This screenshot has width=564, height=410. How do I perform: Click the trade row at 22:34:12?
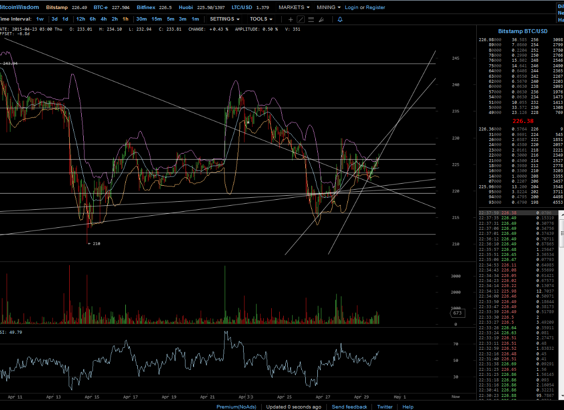[518, 291]
